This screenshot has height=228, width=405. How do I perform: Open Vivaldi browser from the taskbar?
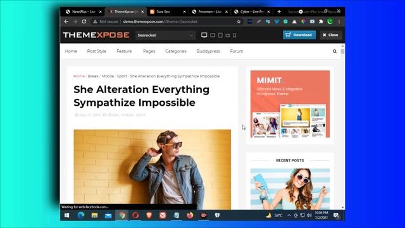point(163,215)
